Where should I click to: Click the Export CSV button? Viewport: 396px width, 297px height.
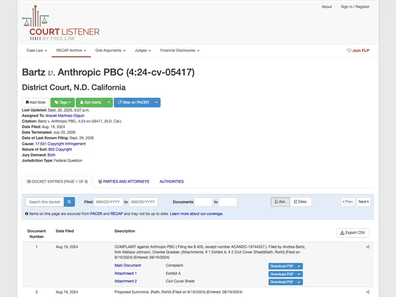point(353,233)
